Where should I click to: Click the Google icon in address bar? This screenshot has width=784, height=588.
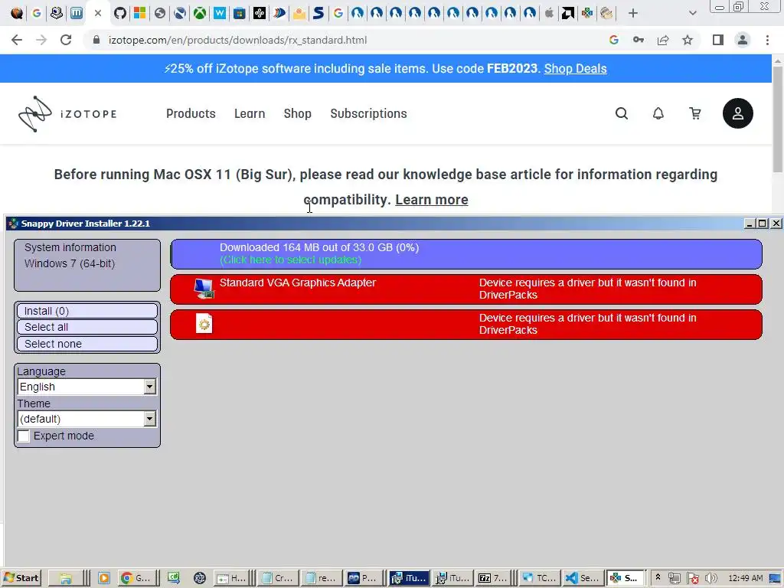614,40
